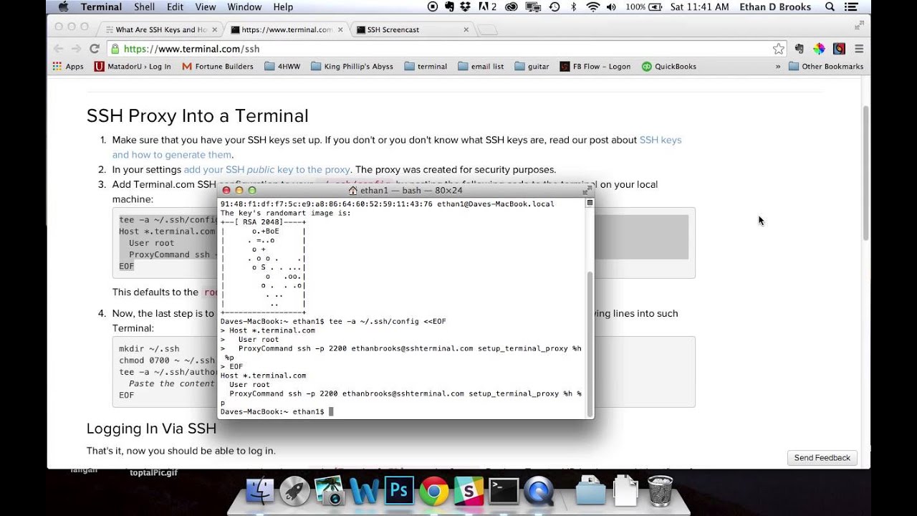Click the Creative Cloud menu bar icon
917x516 pixels.
pos(512,7)
